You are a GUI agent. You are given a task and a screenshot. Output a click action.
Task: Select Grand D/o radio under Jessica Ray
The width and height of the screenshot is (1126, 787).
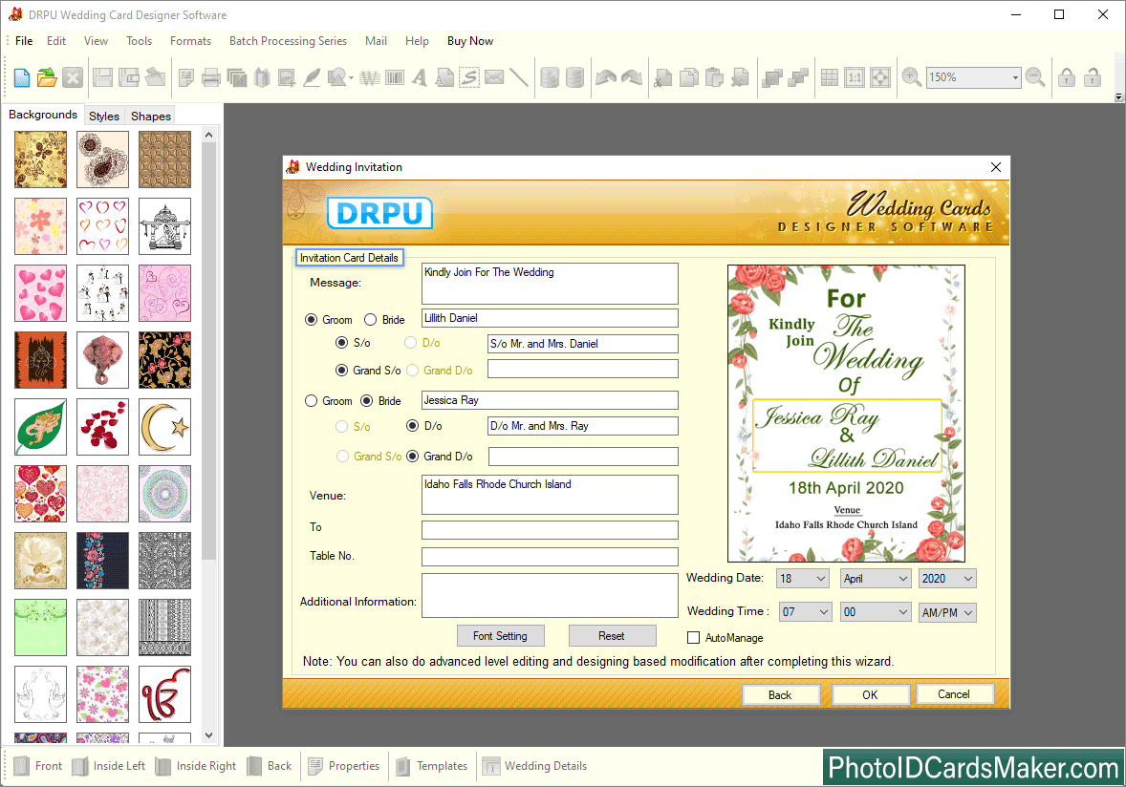click(x=413, y=457)
